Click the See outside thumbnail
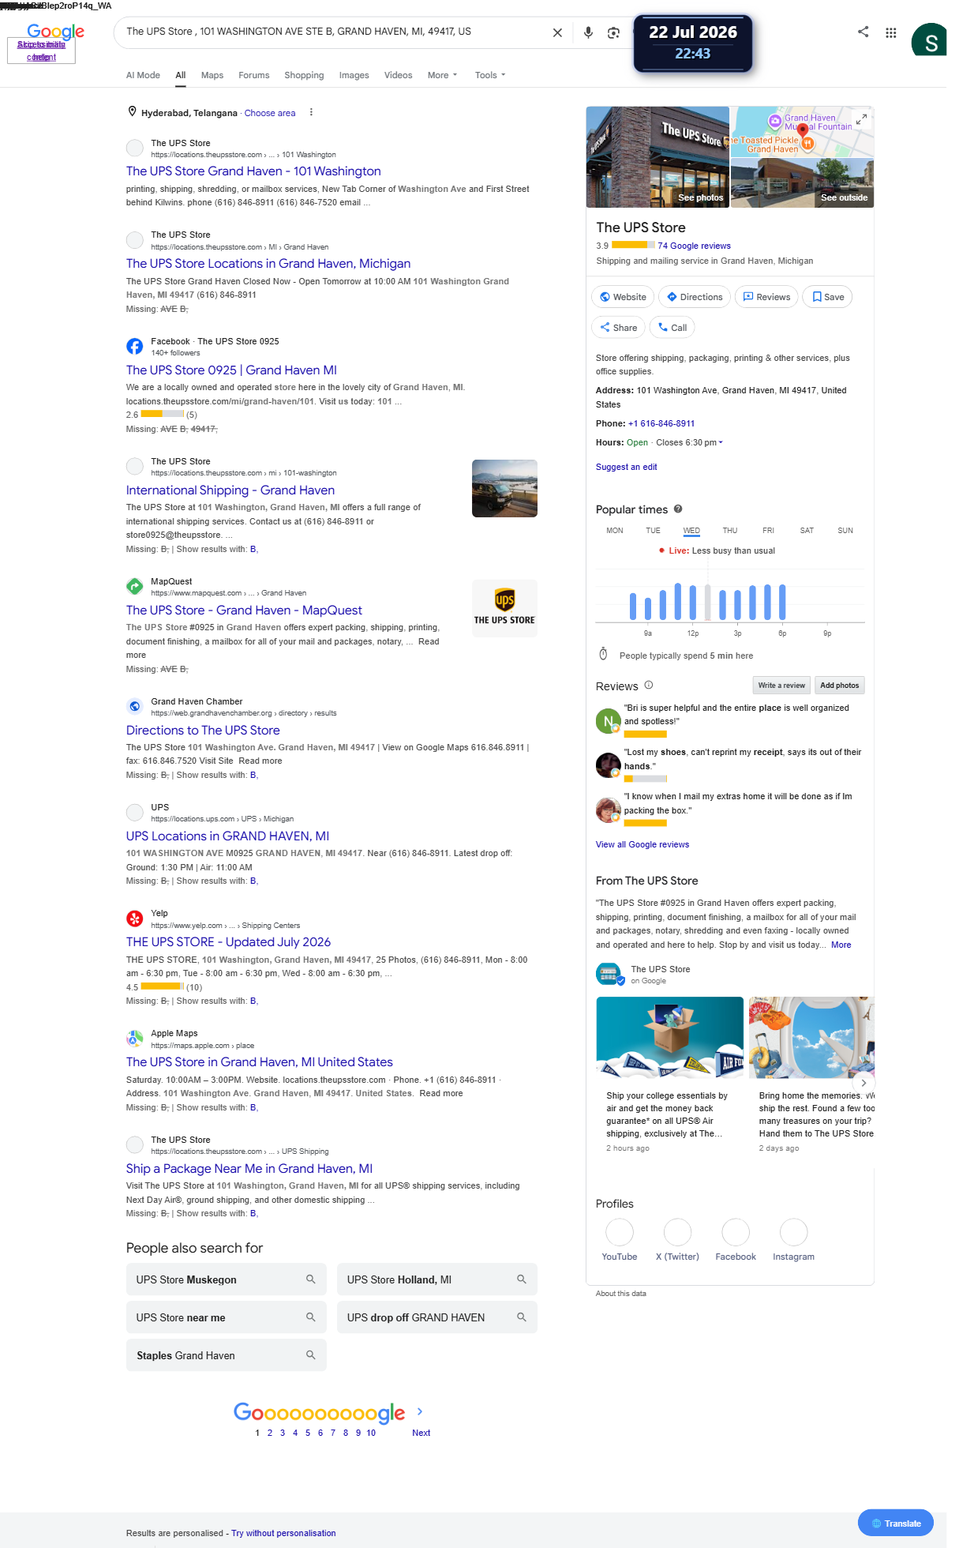Screen dimensions: 959x1548 tap(802, 182)
